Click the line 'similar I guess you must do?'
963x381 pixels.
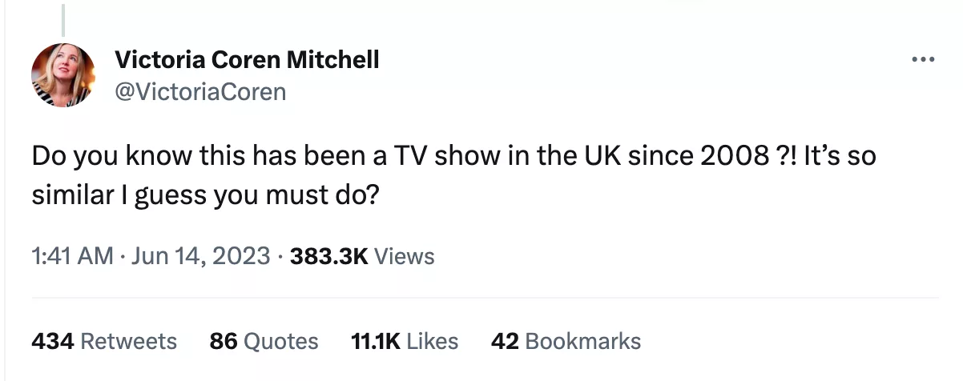(x=205, y=195)
